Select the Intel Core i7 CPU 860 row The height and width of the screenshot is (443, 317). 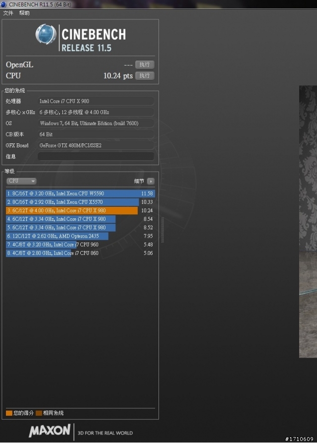coord(80,253)
